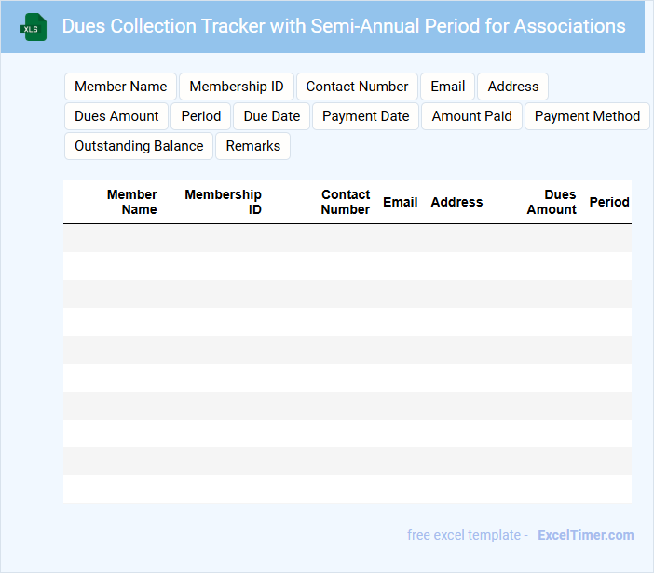654x573 pixels.
Task: Click the Membership ID column header
Action: tap(224, 202)
